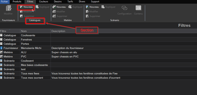Go to the Dessins tab
The height and width of the screenshot is (95, 197).
tap(58, 2)
